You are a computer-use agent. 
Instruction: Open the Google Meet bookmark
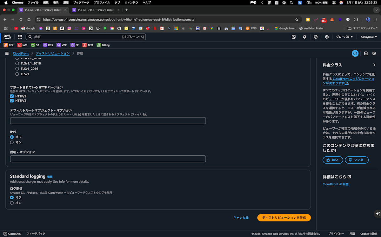point(285,28)
